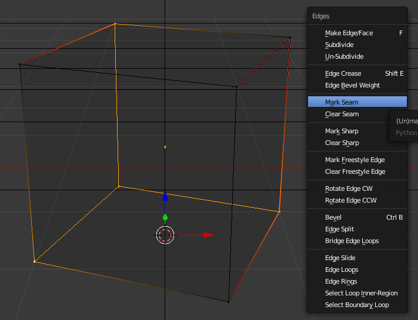
Task: Choose Rotate Edge CCW entry
Action: coord(357,200)
